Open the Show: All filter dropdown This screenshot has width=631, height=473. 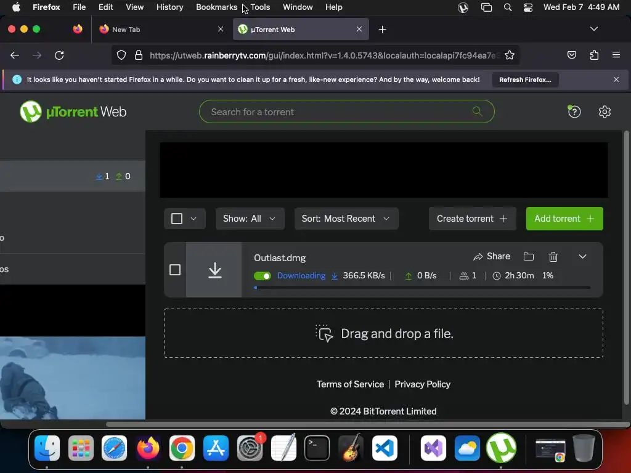coord(250,219)
